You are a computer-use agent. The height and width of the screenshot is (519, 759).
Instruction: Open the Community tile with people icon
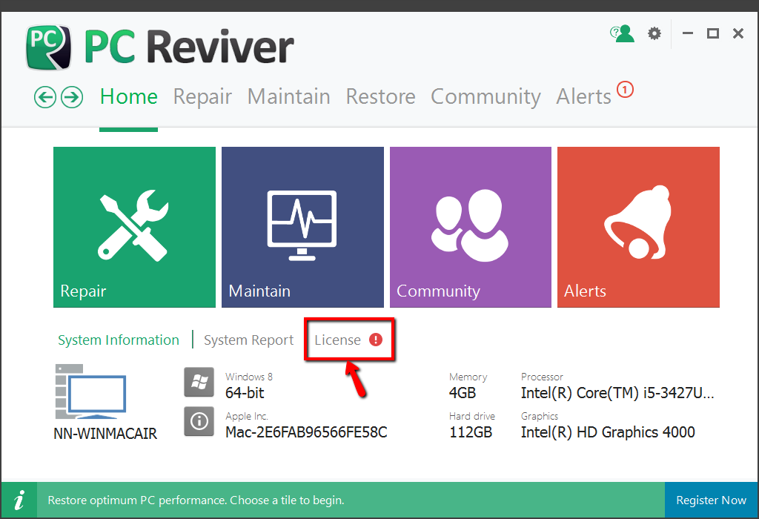(x=470, y=227)
